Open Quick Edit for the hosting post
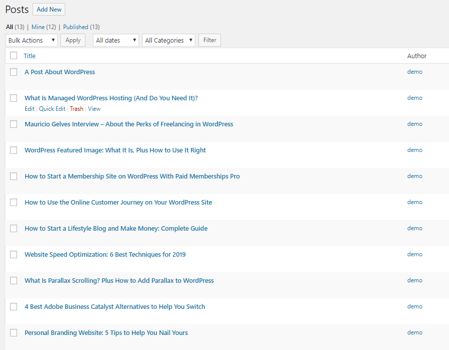This screenshot has height=350, width=449. [52, 108]
